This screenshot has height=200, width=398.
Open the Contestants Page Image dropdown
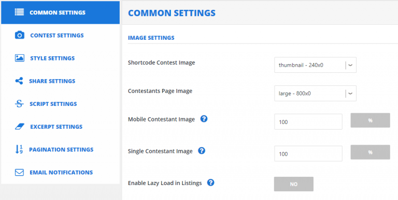(x=315, y=94)
